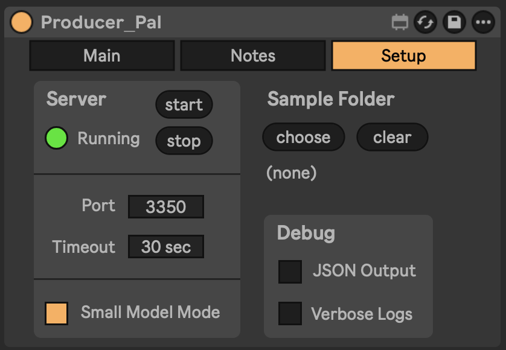Click the save preset floppy icon

point(455,23)
